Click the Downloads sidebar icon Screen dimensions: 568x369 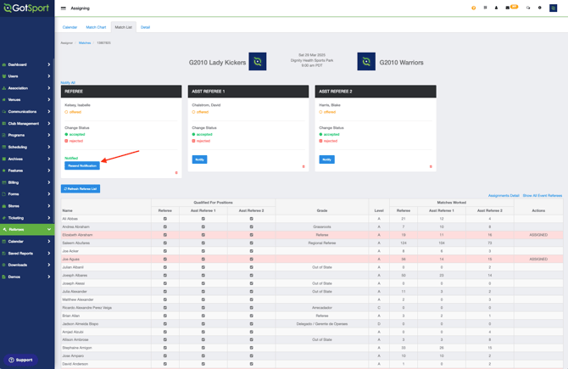tap(4, 265)
